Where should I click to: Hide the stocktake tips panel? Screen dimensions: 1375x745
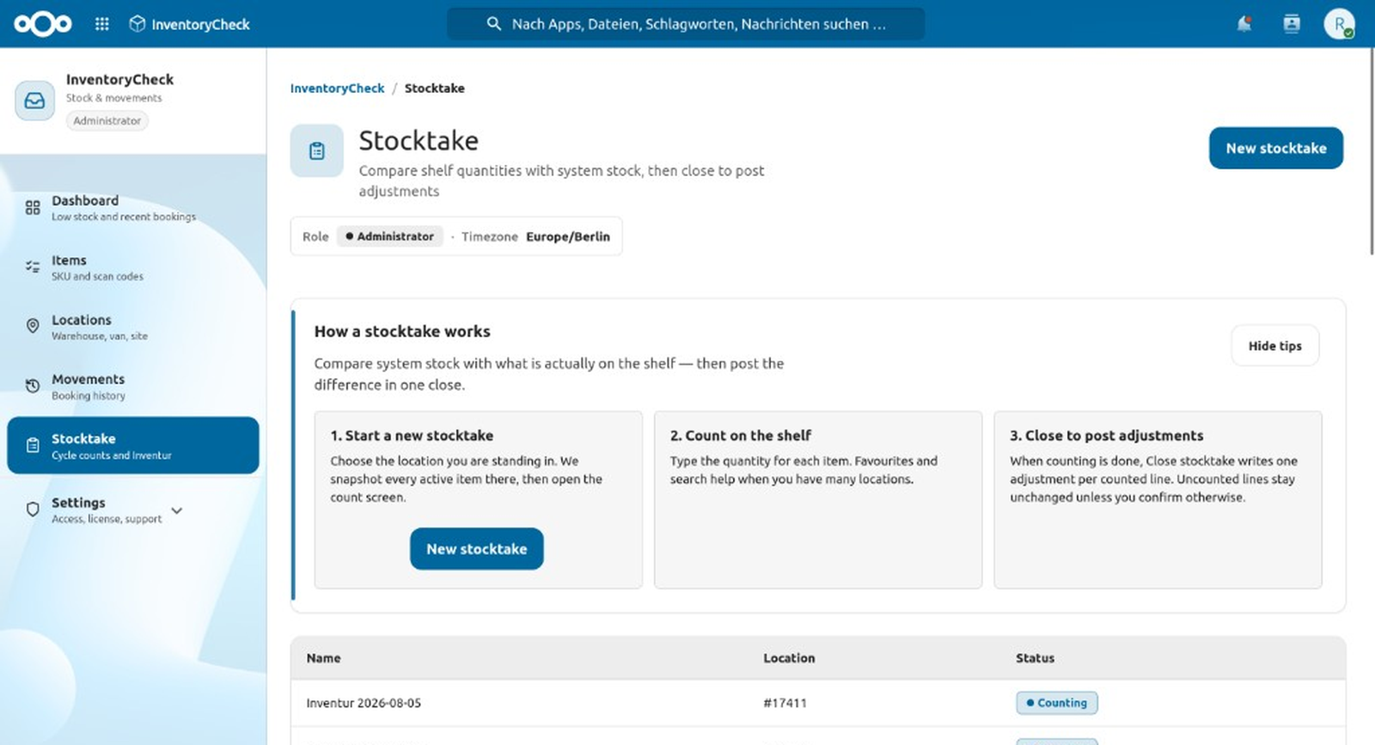1275,345
